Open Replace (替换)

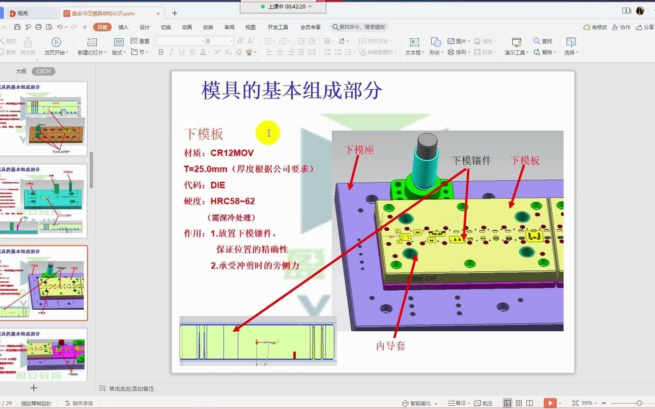(546, 52)
